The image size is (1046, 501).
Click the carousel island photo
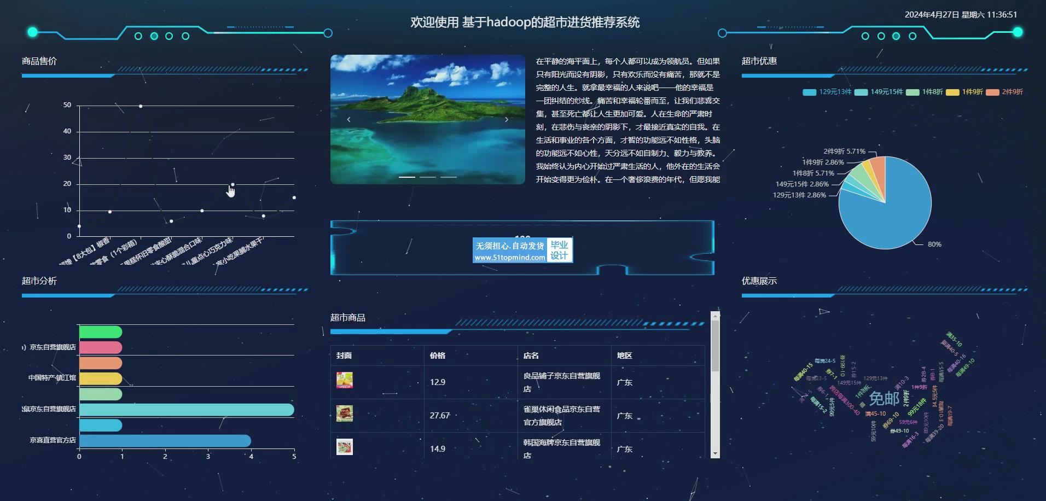tap(428, 119)
